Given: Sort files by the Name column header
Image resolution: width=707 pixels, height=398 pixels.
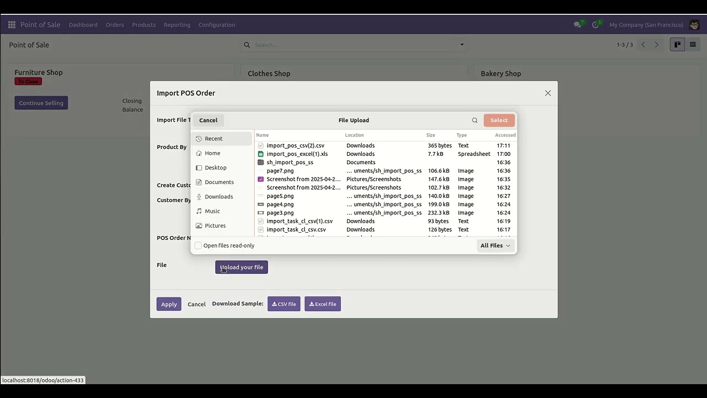Looking at the screenshot, I should point(262,135).
